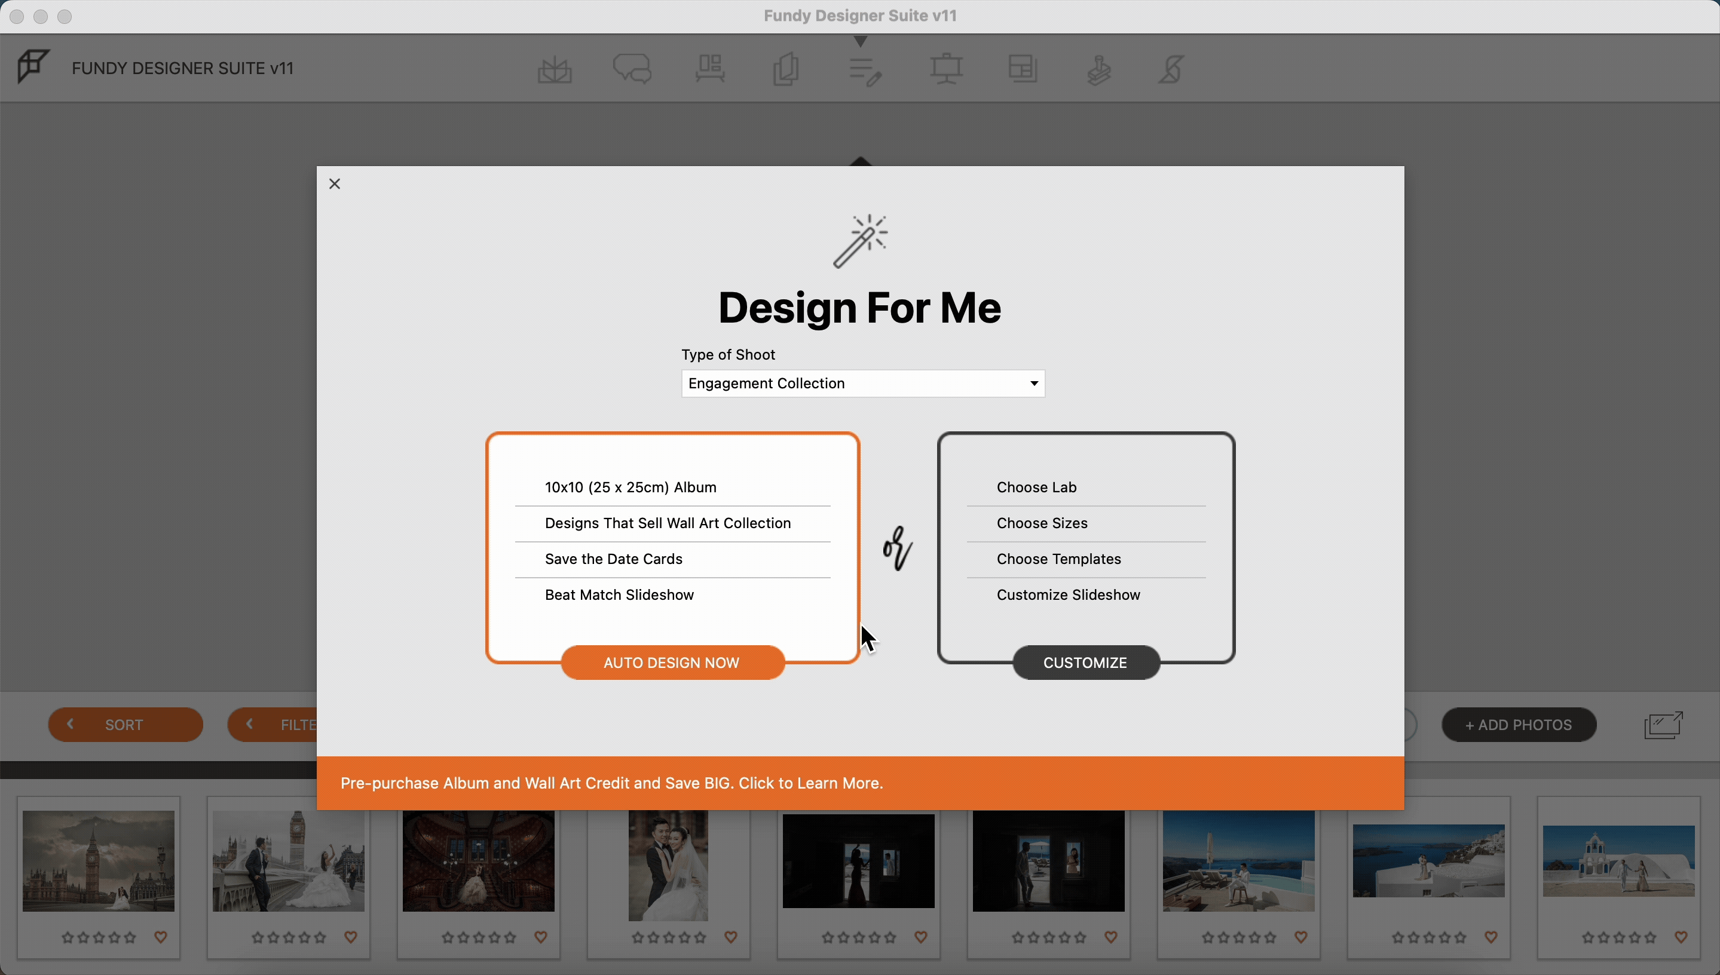The height and width of the screenshot is (975, 1720).
Task: Favorite the bride and groom portrait photo
Action: click(x=732, y=937)
